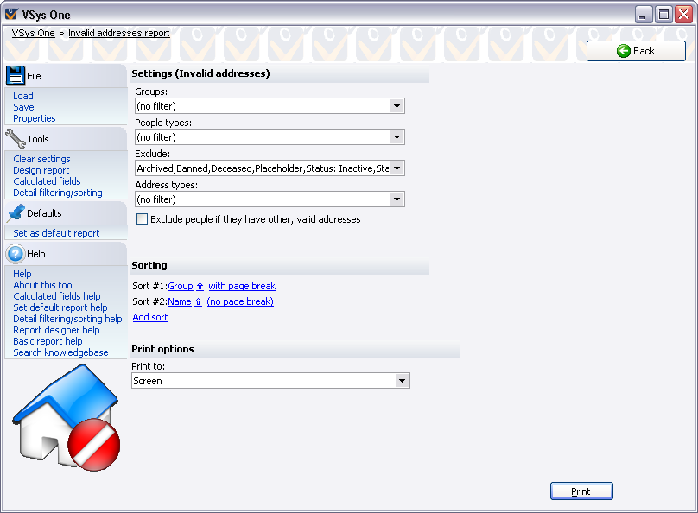This screenshot has width=698, height=513.
Task: Maximize the VSys One window
Action: coord(663,15)
